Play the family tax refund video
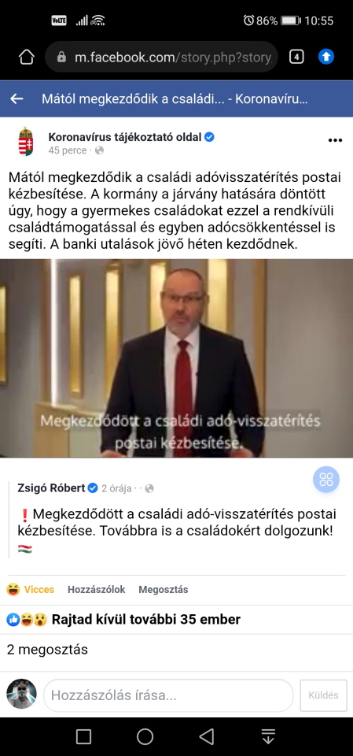353x756 pixels. (176, 358)
